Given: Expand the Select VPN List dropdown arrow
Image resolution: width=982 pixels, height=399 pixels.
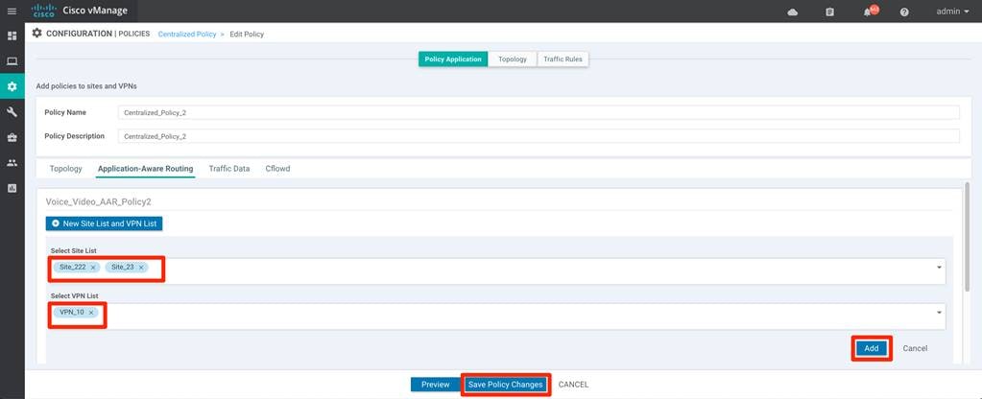Looking at the screenshot, I should pyautogui.click(x=939, y=312).
